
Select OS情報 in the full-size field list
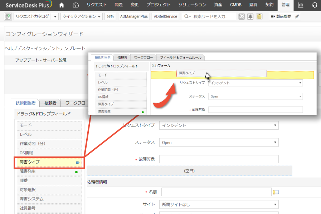(x=49, y=153)
